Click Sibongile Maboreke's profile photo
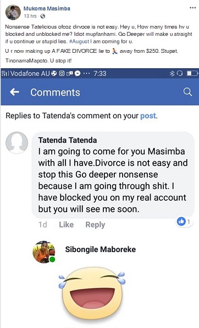This screenshot has height=328, width=199. point(44,252)
